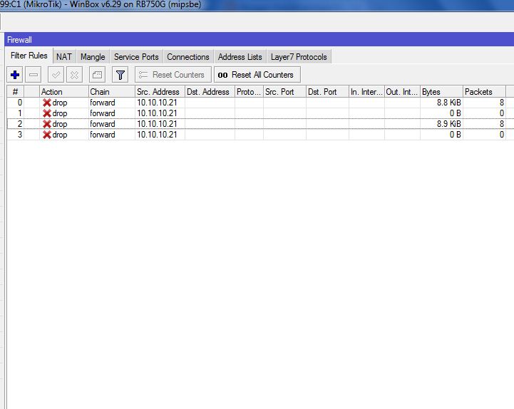514x409 pixels.
Task: Open the Mangle tab
Action: coord(93,57)
